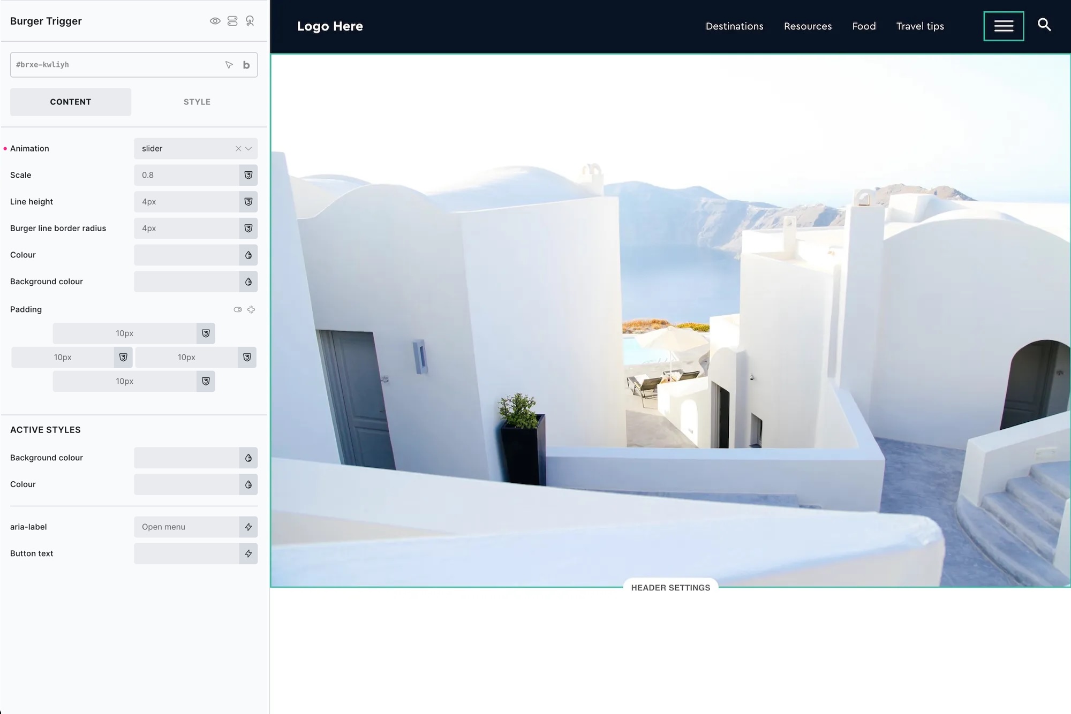This screenshot has width=1071, height=714.
Task: Open the conditions icon in panel header
Action: [232, 21]
